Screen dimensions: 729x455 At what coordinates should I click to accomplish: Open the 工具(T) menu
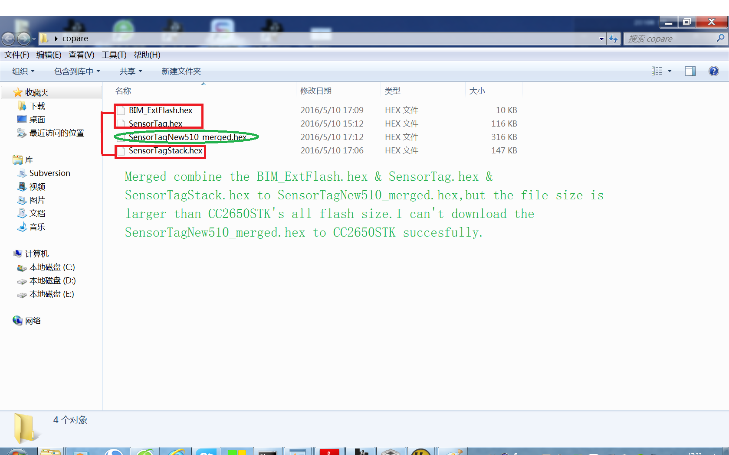[x=114, y=55]
